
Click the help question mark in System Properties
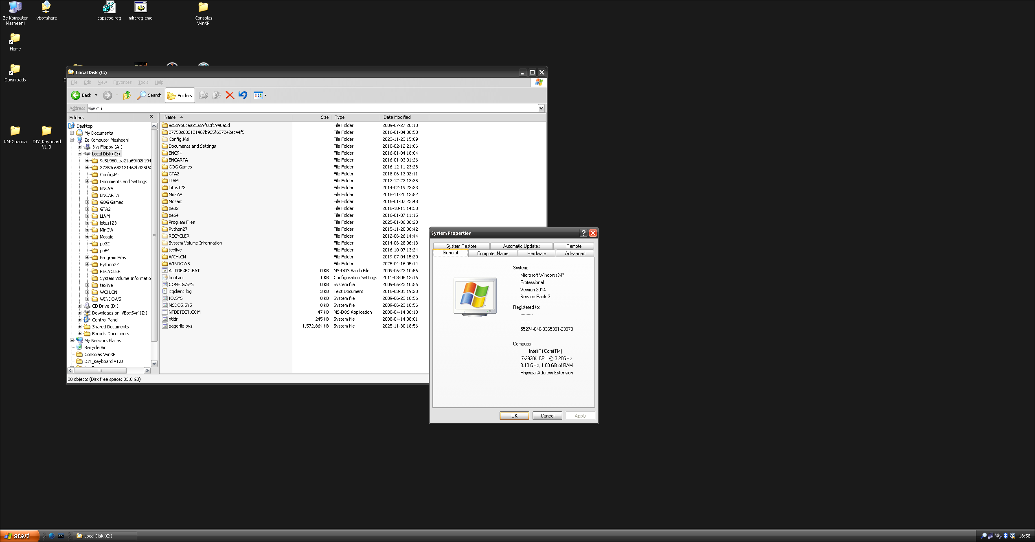click(583, 233)
